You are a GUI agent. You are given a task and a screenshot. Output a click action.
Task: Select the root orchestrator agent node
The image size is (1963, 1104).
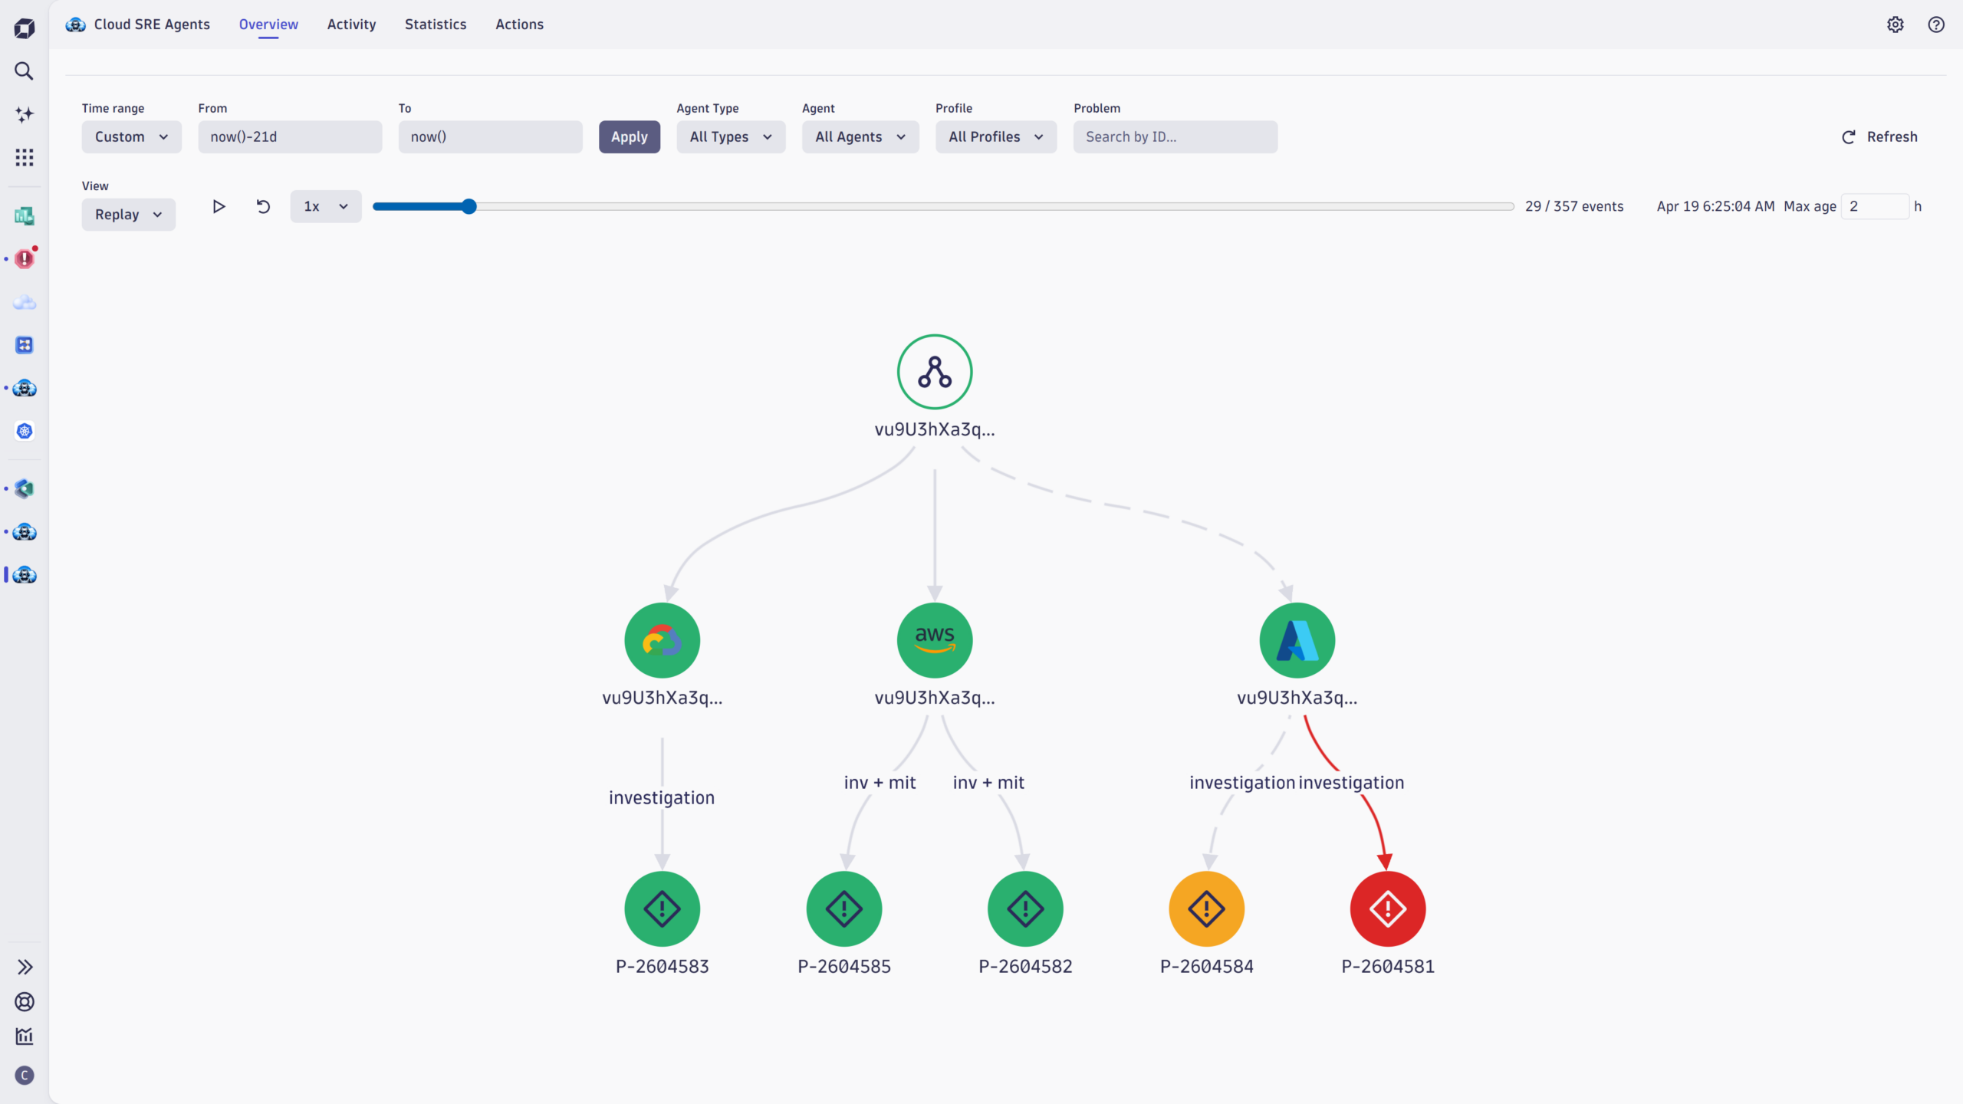(x=935, y=372)
